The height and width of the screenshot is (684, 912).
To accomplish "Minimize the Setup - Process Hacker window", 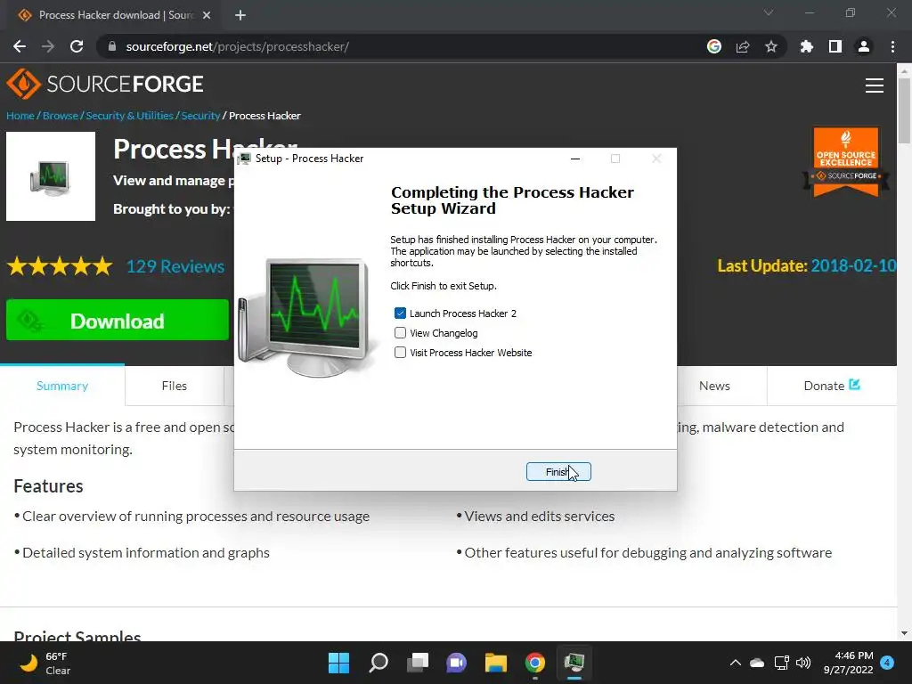I will (575, 159).
